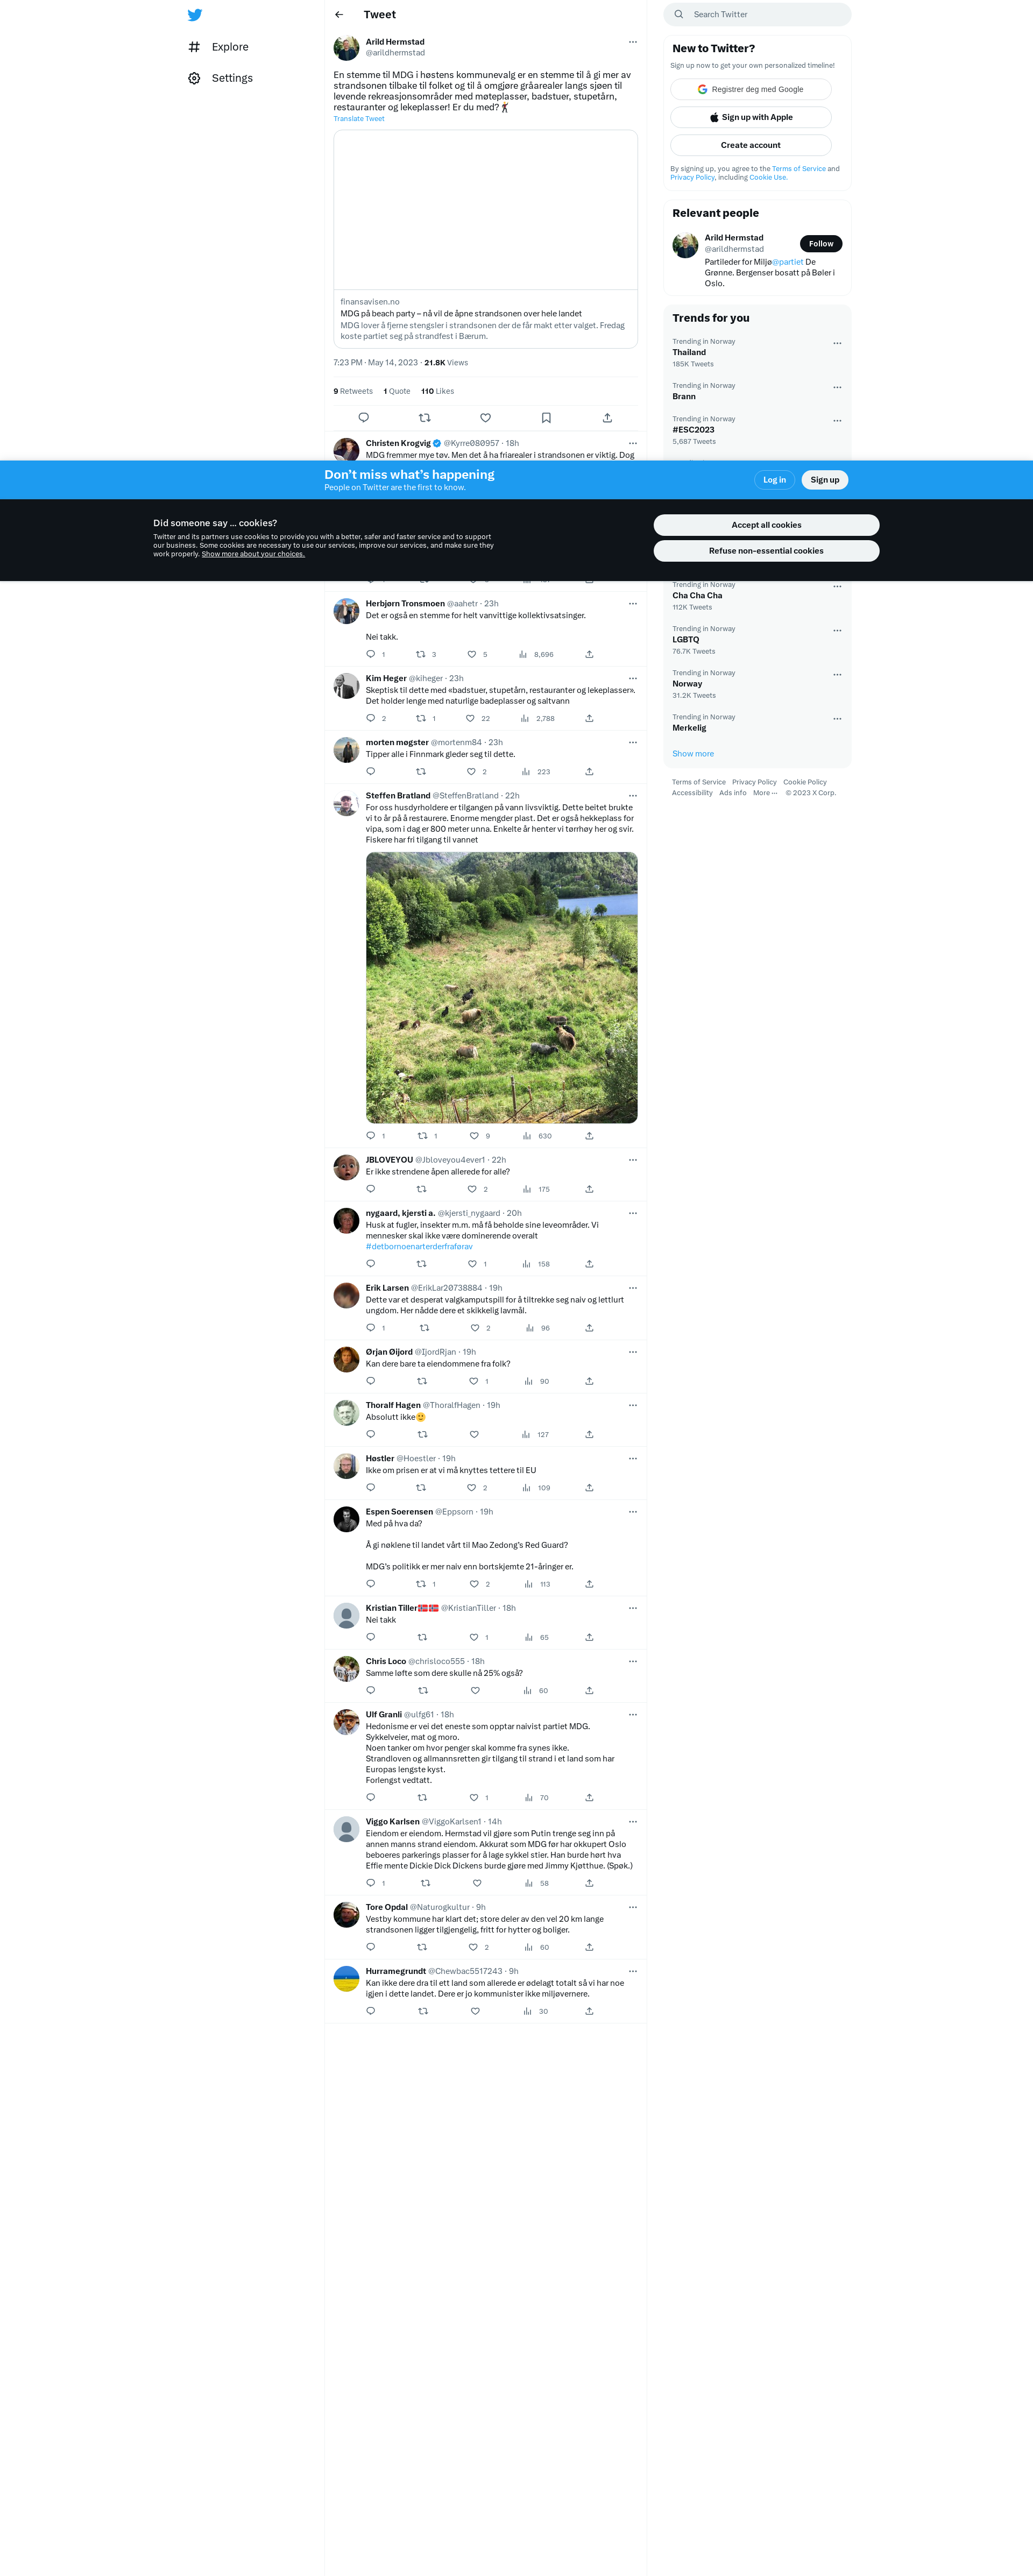
Task: Open more options on Herbjørn Tronsmoen's reply
Action: 632,604
